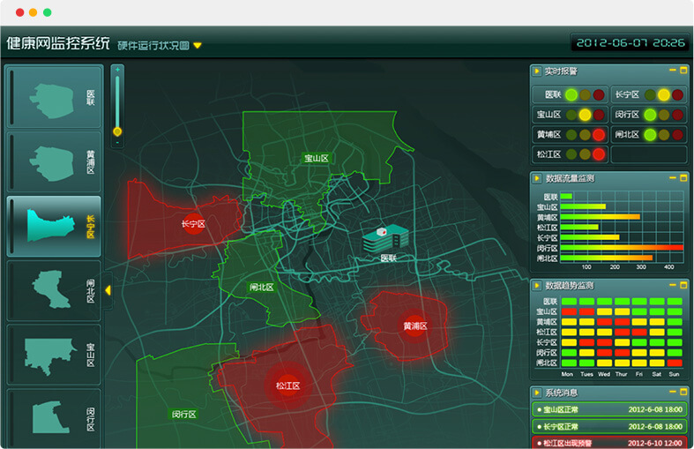Expand the 实时报警 panel via play arrow
The width and height of the screenshot is (694, 449).
tap(537, 71)
